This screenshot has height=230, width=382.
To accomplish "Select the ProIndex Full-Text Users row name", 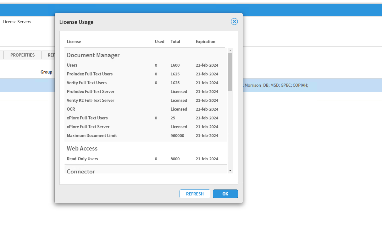I will click(90, 74).
